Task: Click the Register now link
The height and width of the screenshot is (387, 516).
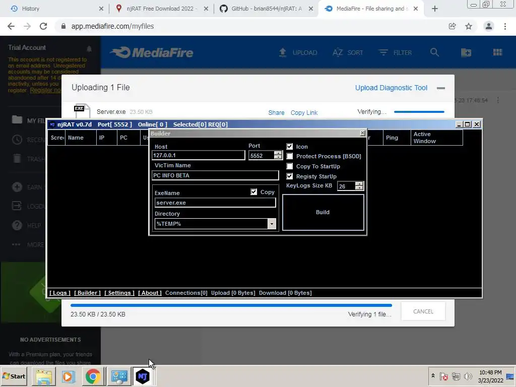Action: pyautogui.click(x=45, y=90)
